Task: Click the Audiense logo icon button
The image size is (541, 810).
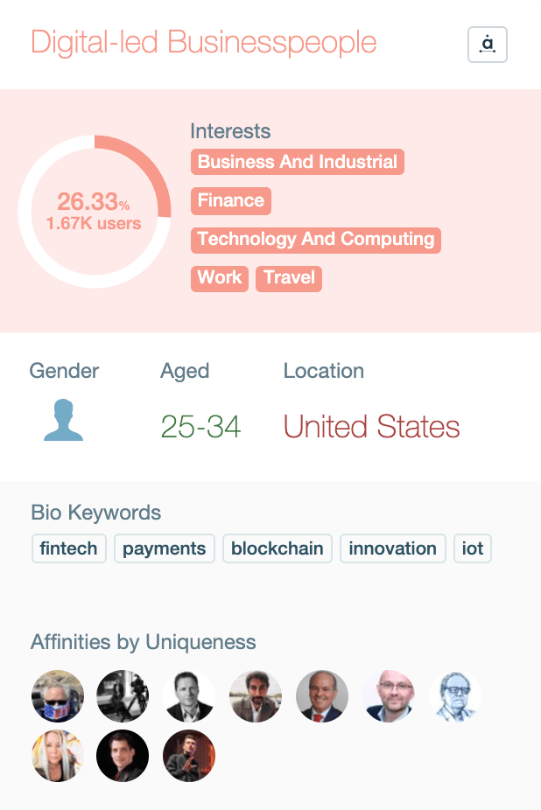Action: pyautogui.click(x=488, y=45)
